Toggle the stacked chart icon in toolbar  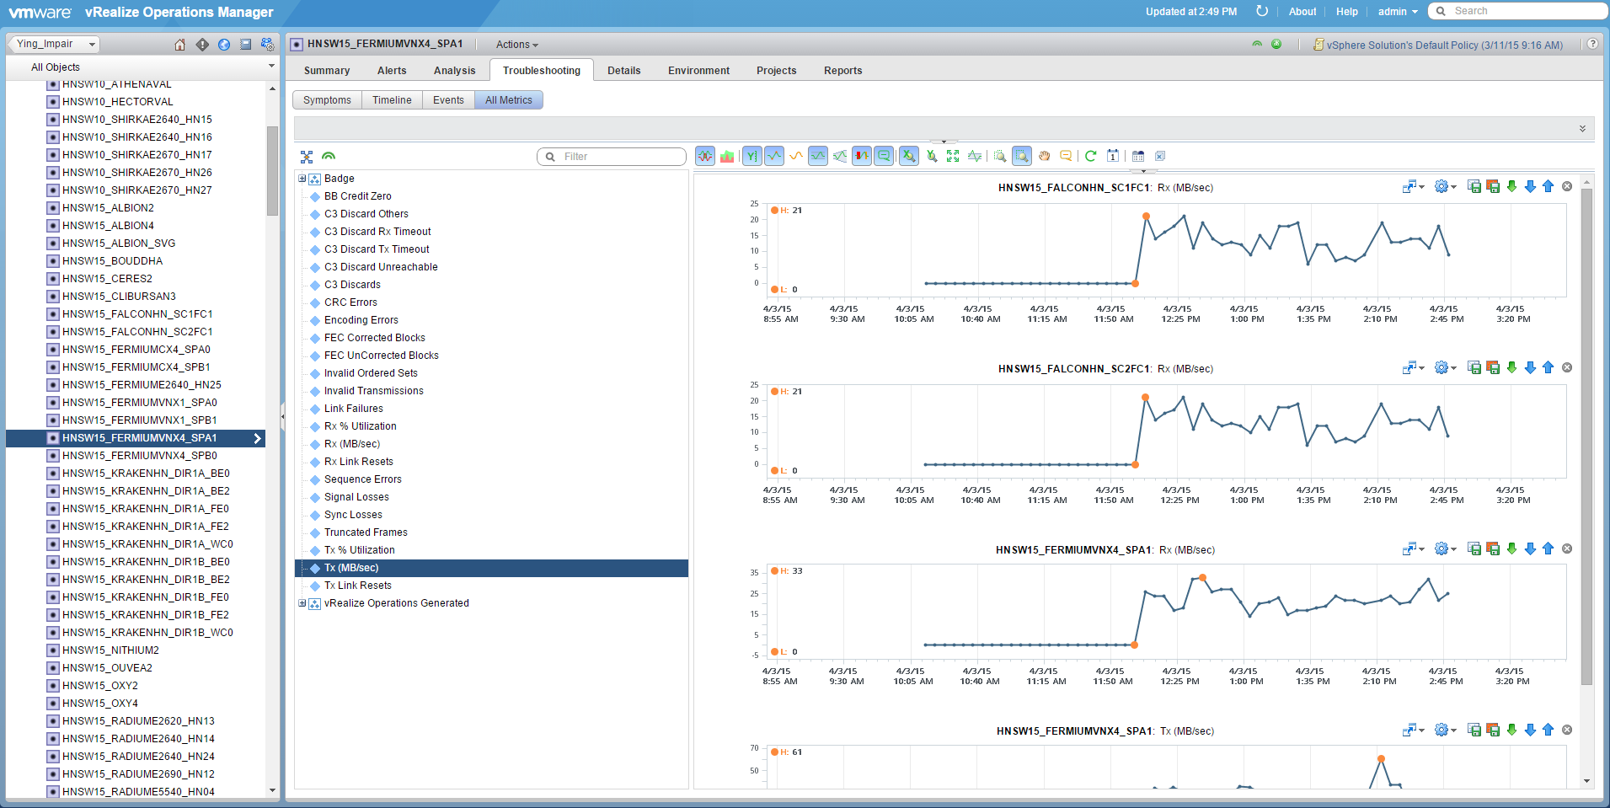pos(727,156)
